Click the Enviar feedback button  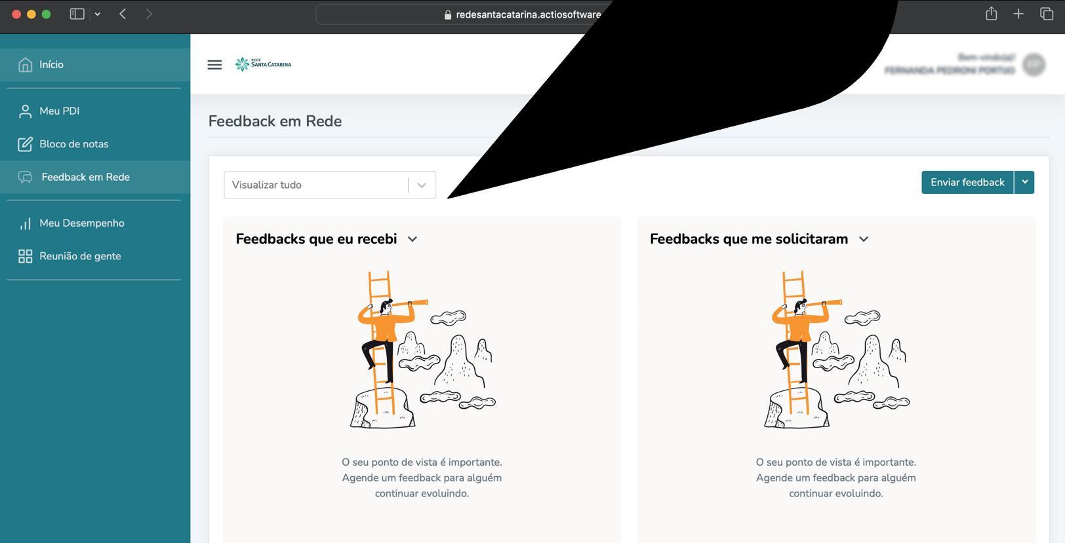pos(967,182)
